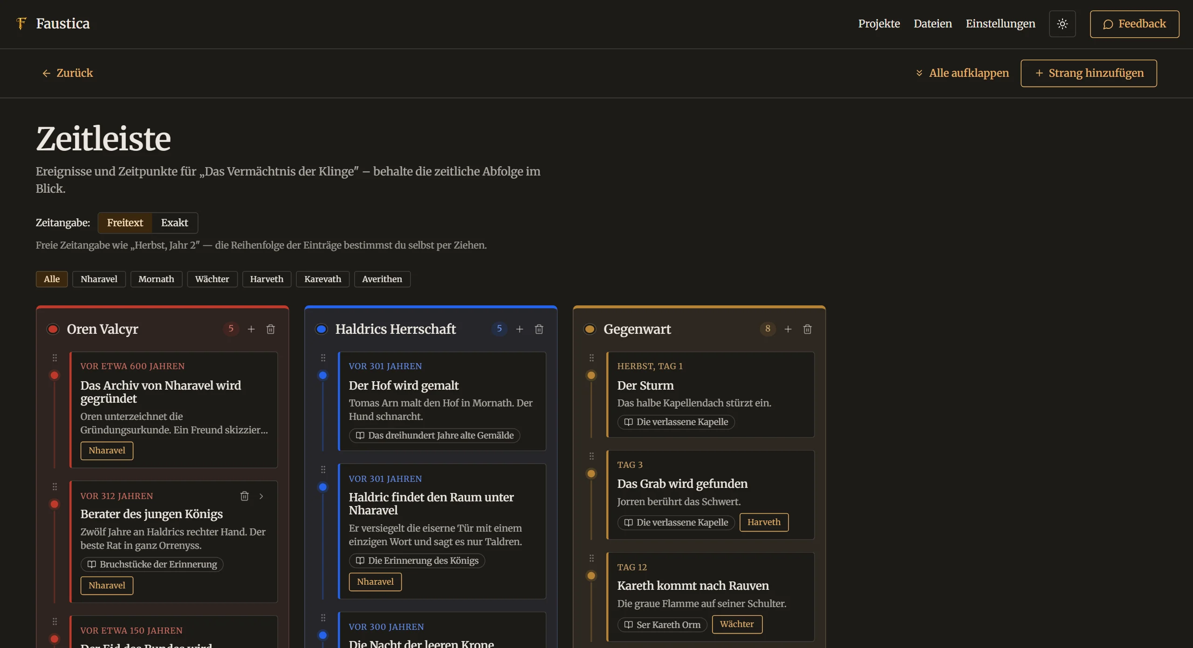Screen dimensions: 1193x648
Task: Click drag handle beside Das Grab wird gefunden
Action: pyautogui.click(x=591, y=456)
